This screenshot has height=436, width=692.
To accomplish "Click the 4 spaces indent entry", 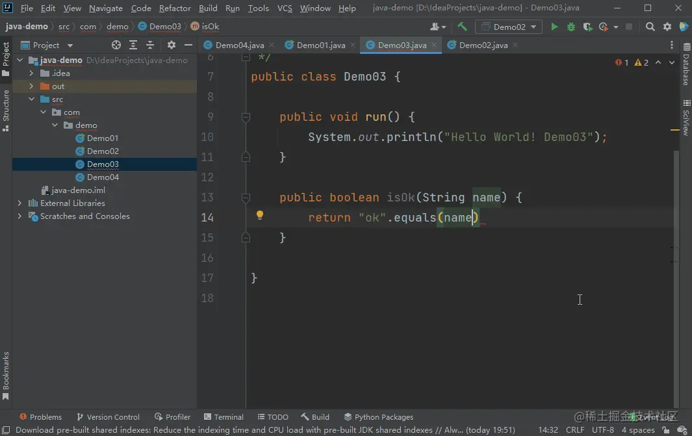I will (638, 430).
